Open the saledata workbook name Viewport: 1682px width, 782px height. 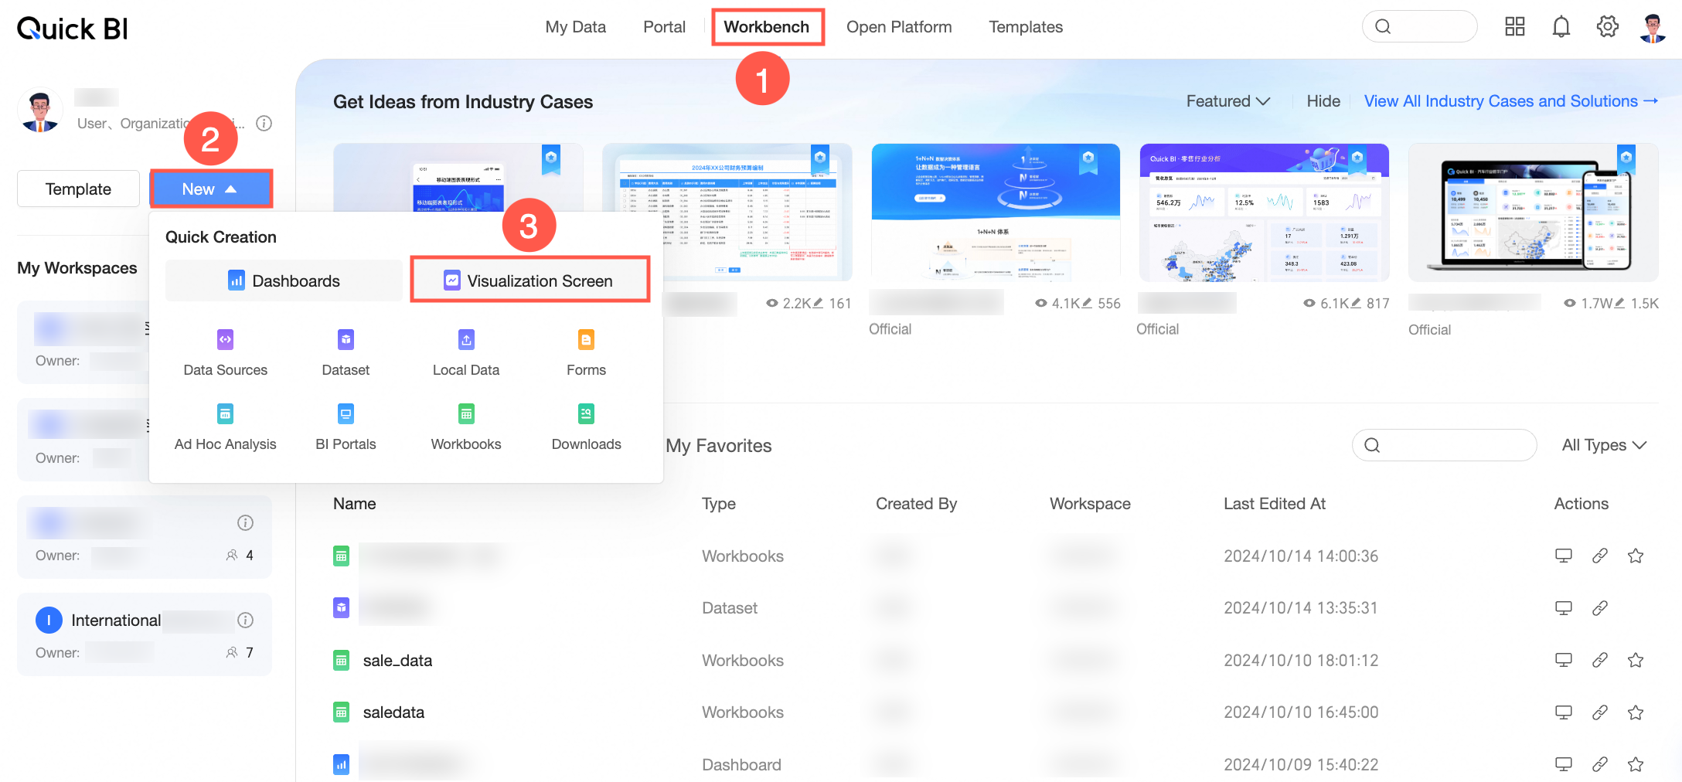[393, 712]
